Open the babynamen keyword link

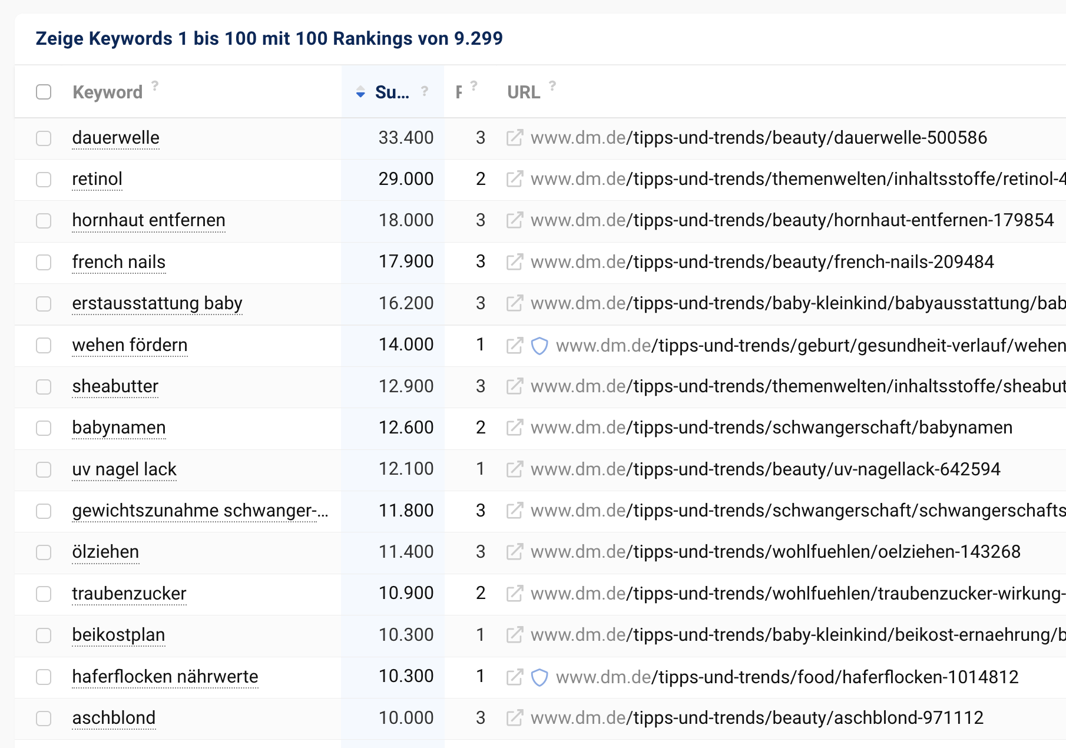(x=119, y=428)
